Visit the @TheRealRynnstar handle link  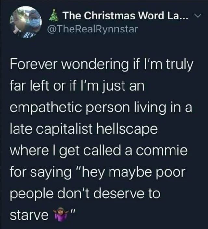coord(92,29)
